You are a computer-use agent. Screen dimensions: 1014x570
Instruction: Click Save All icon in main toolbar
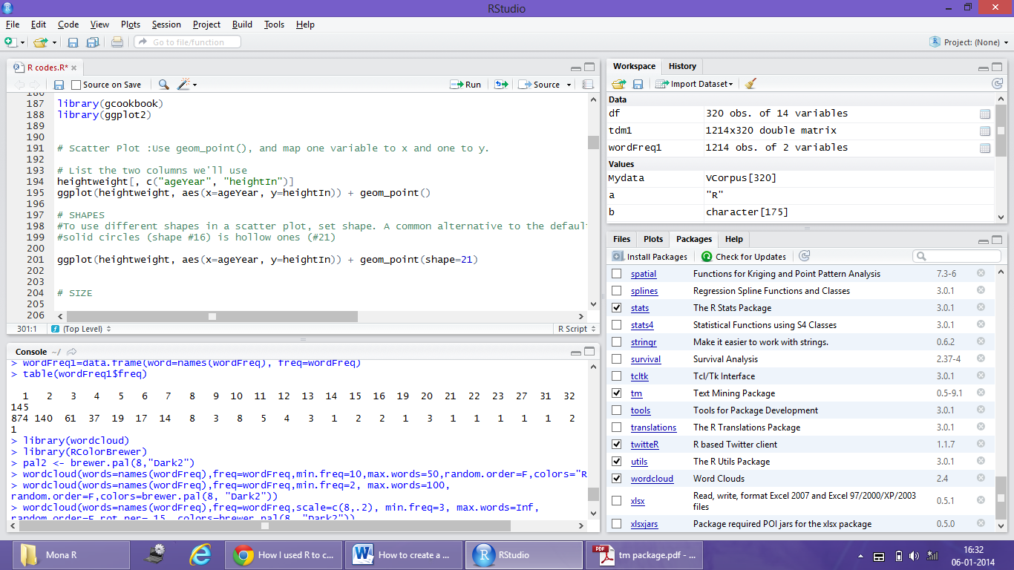[x=91, y=42]
